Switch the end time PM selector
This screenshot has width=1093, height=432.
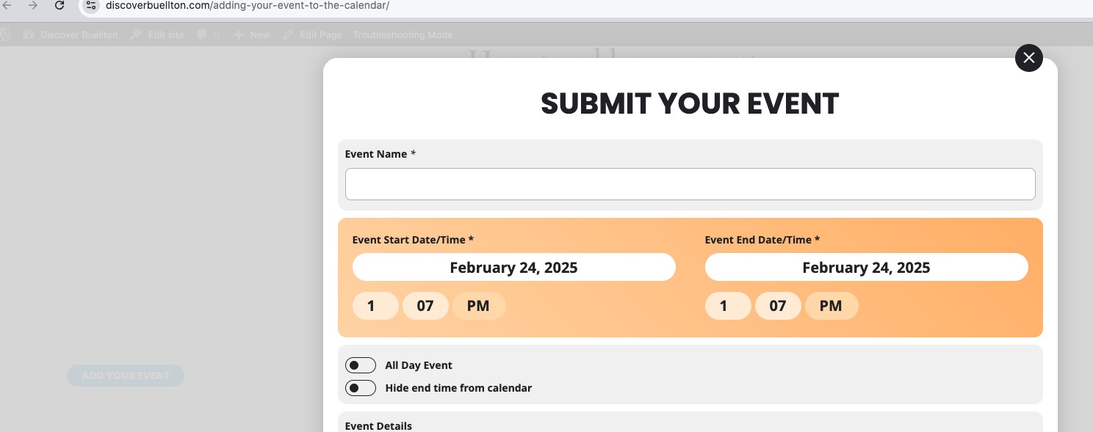pos(831,306)
